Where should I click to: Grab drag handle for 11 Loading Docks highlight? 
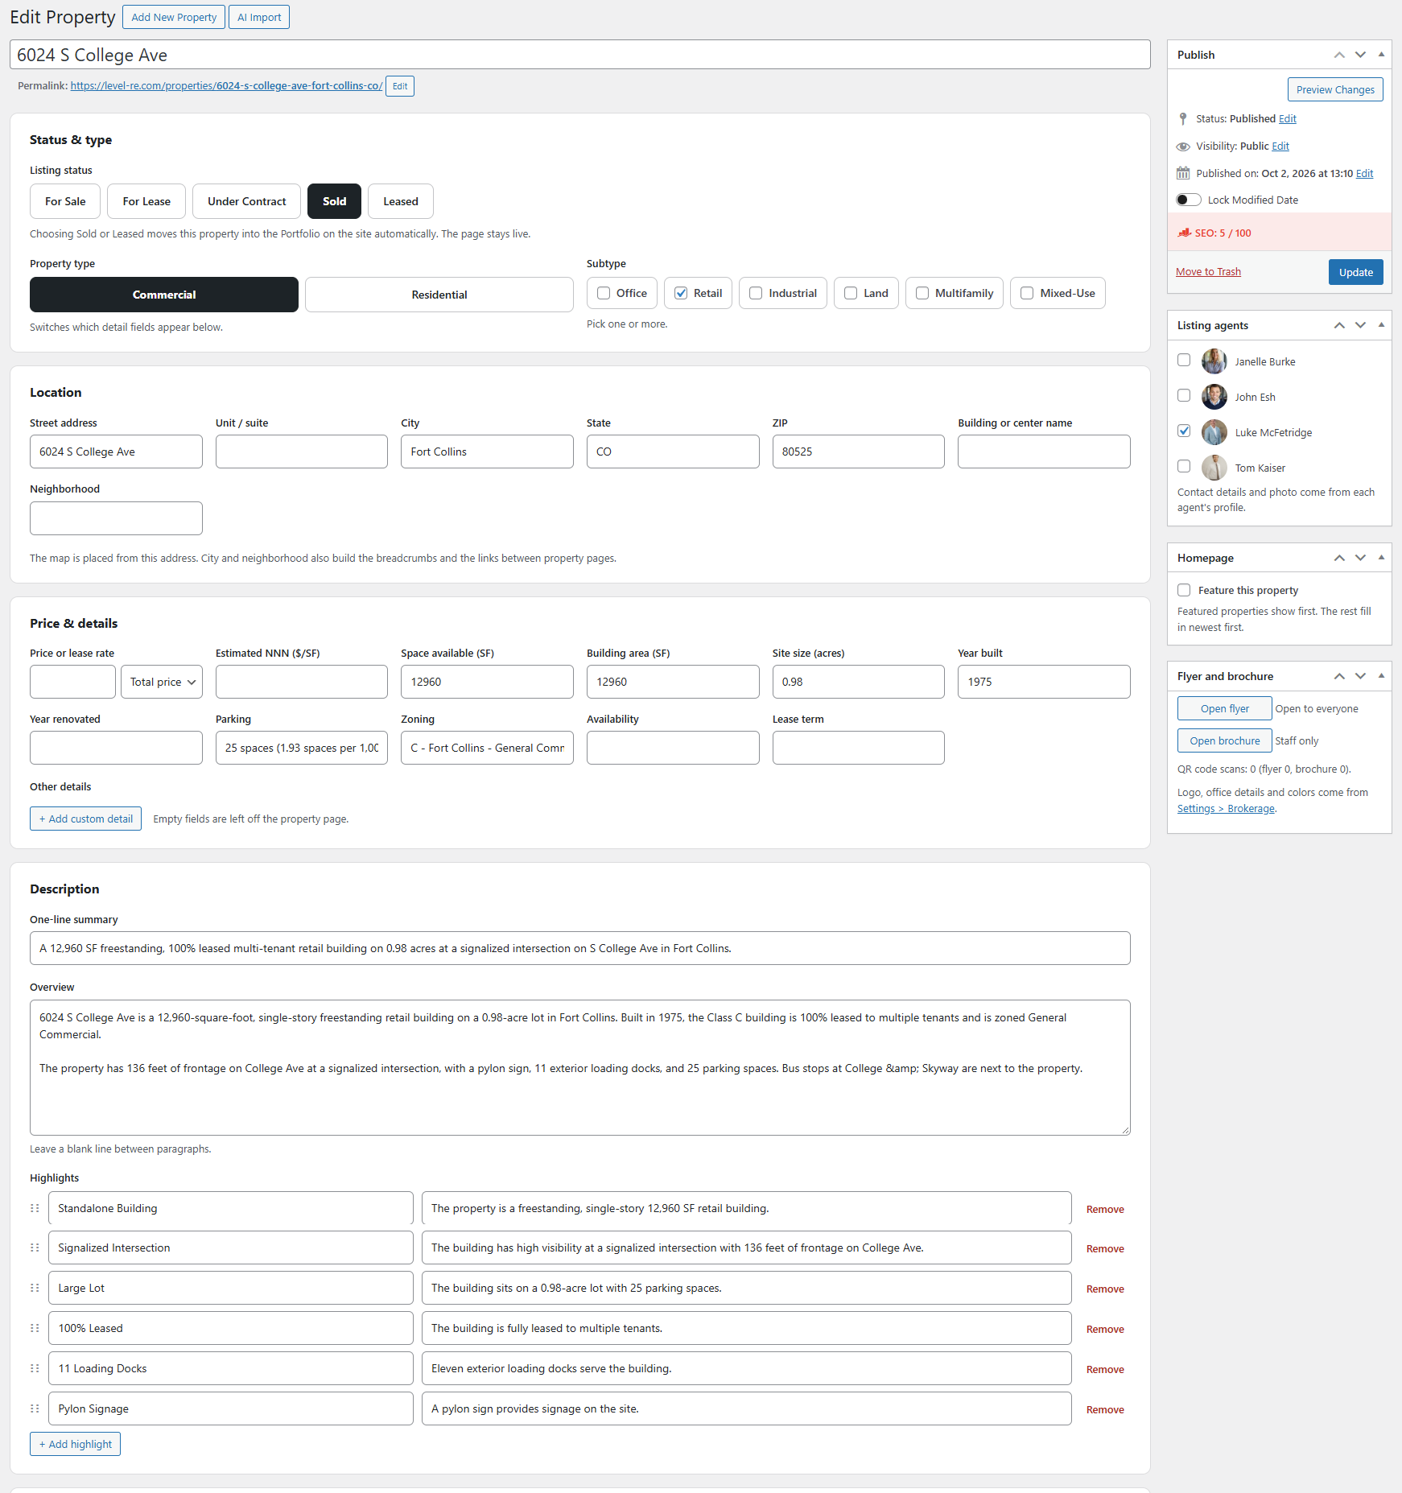(x=35, y=1368)
